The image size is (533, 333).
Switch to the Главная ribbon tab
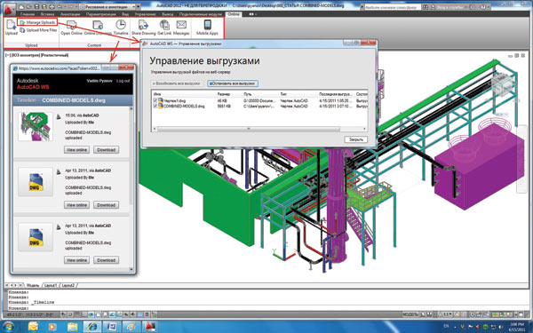point(28,14)
